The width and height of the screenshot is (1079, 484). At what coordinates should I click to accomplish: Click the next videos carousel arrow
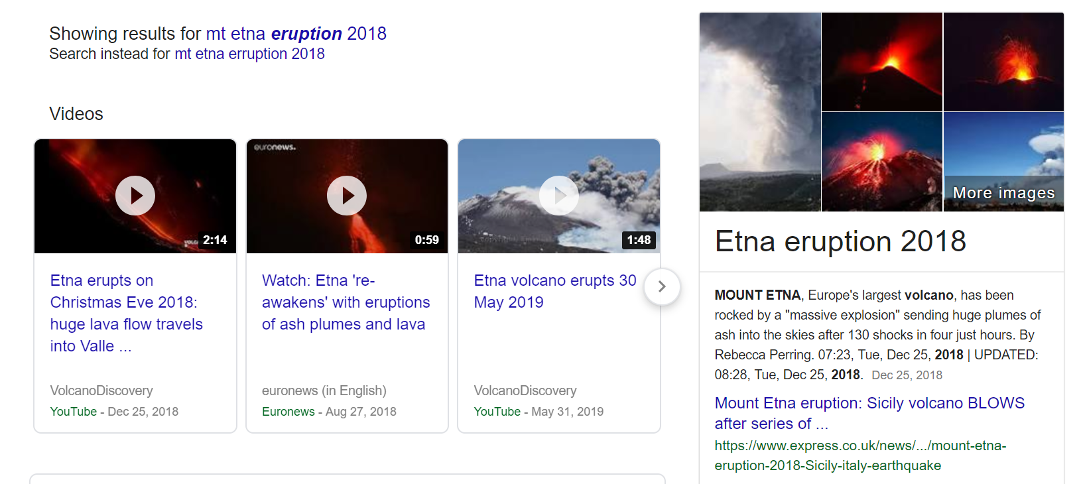(x=661, y=286)
